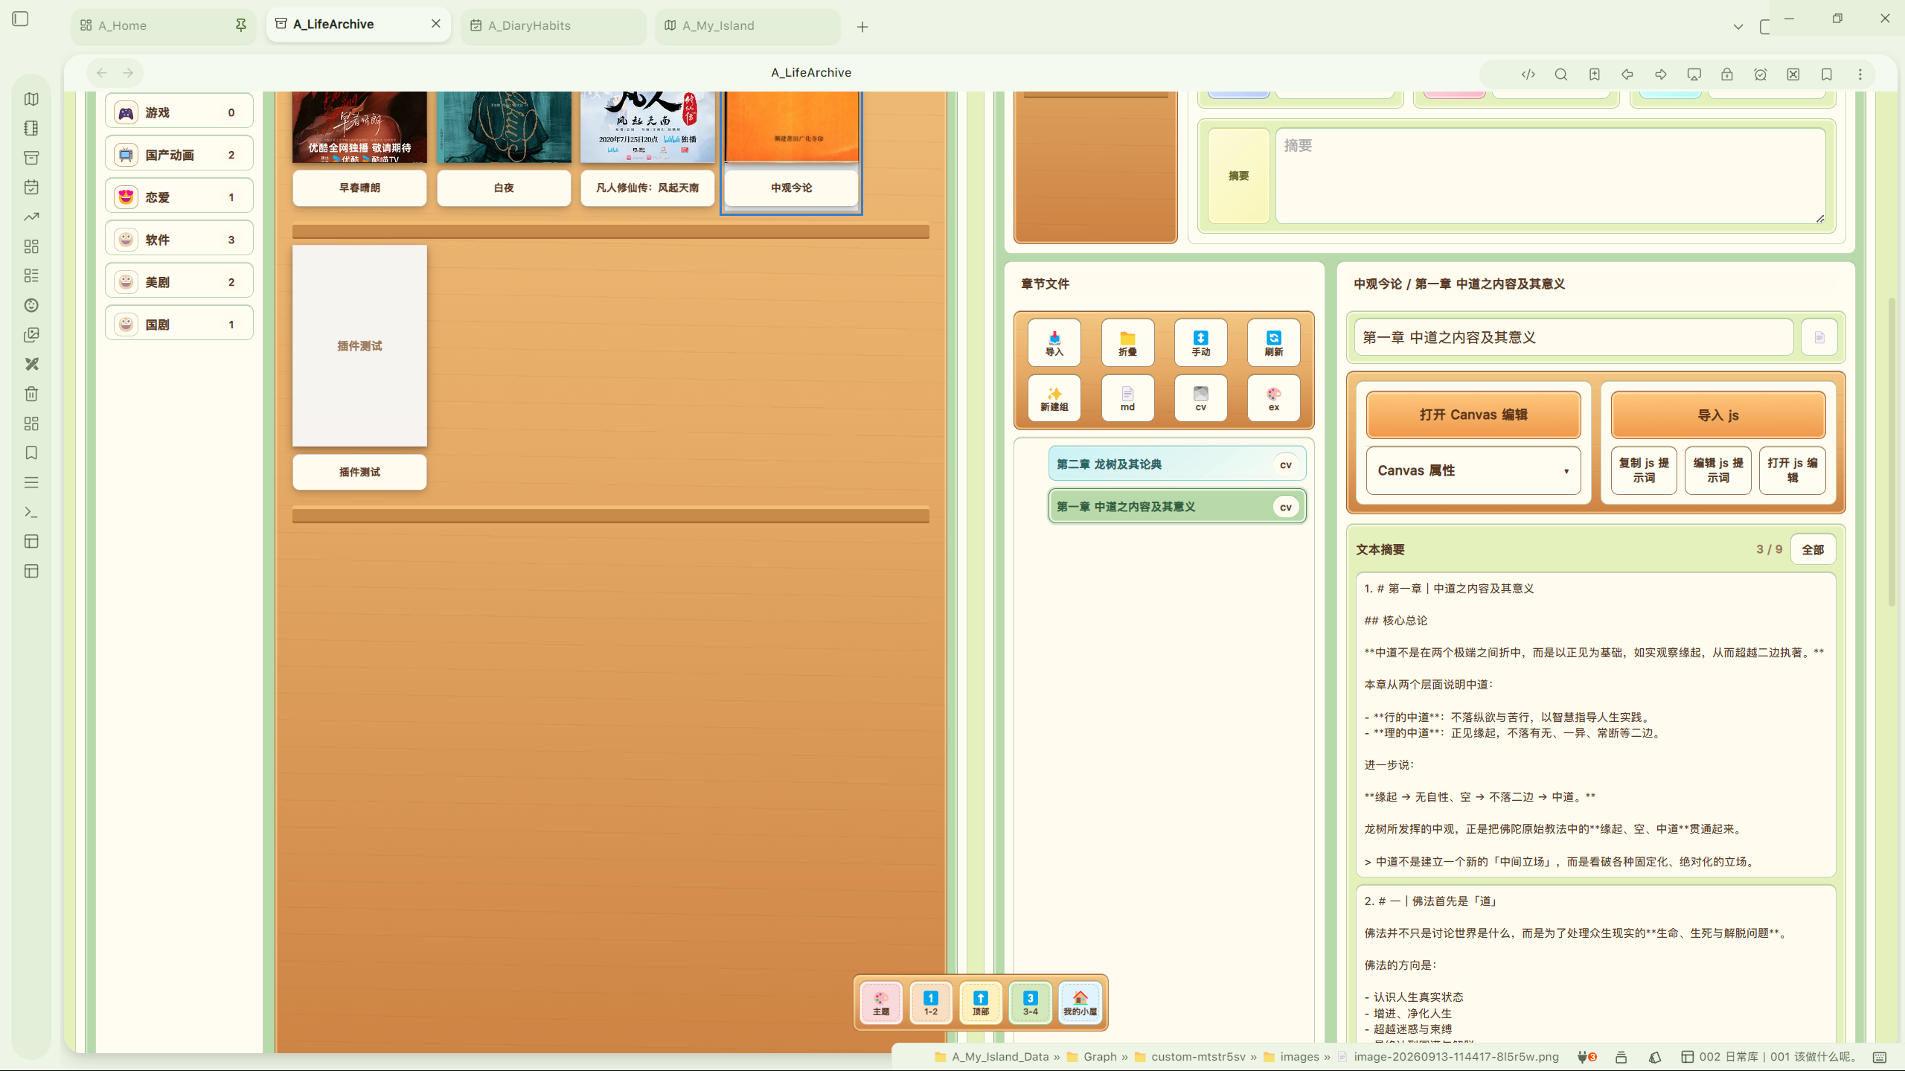This screenshot has height=1071, width=1905.
Task: Open the calendar check icon in left sidebar
Action: pos(31,188)
